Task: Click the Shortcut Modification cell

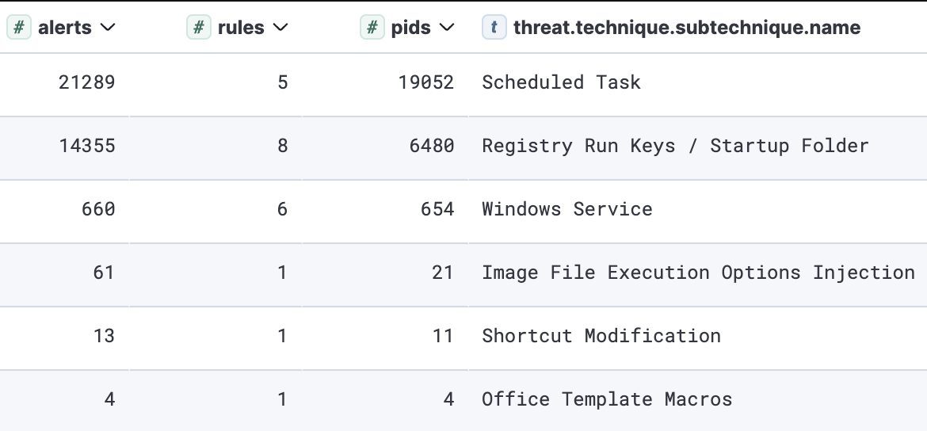Action: pyautogui.click(x=601, y=336)
